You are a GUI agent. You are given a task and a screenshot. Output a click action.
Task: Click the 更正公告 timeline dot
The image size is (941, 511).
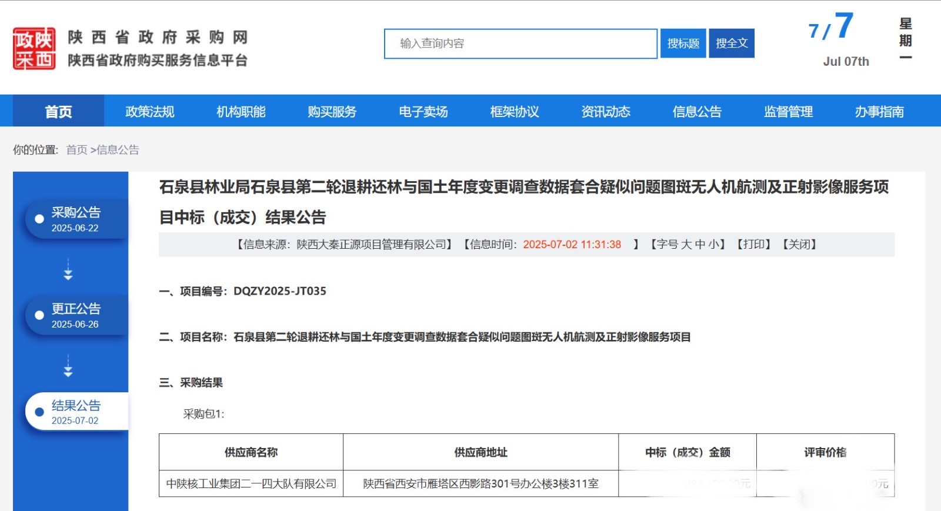point(39,315)
